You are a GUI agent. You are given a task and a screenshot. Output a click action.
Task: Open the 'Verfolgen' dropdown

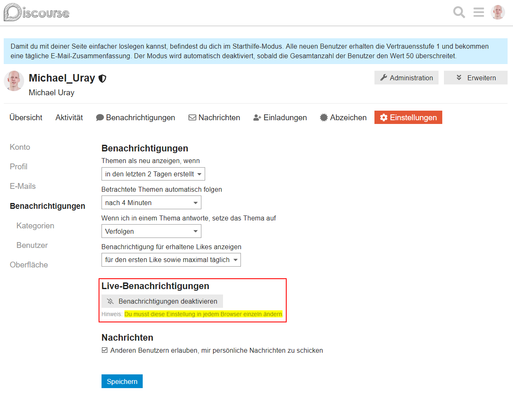coord(151,231)
